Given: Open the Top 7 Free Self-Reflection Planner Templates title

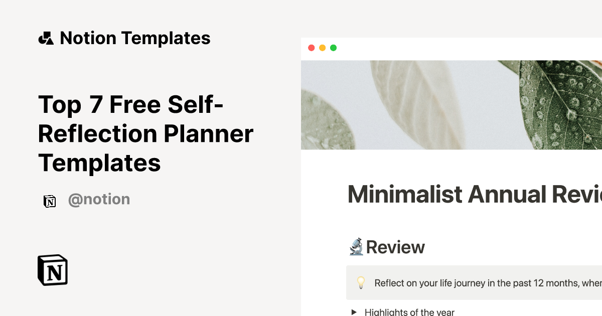Looking at the screenshot, I should (145, 133).
